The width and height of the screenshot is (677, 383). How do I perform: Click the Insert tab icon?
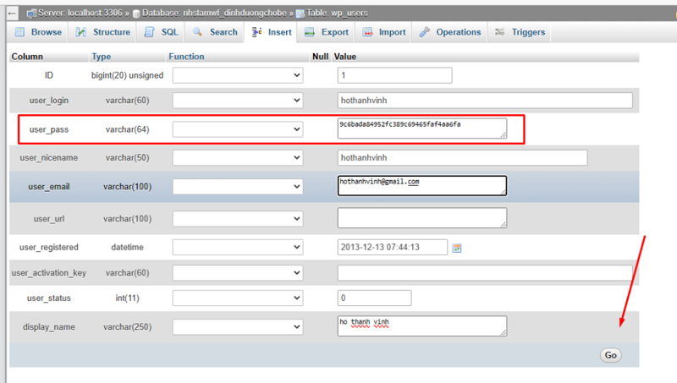pos(256,32)
